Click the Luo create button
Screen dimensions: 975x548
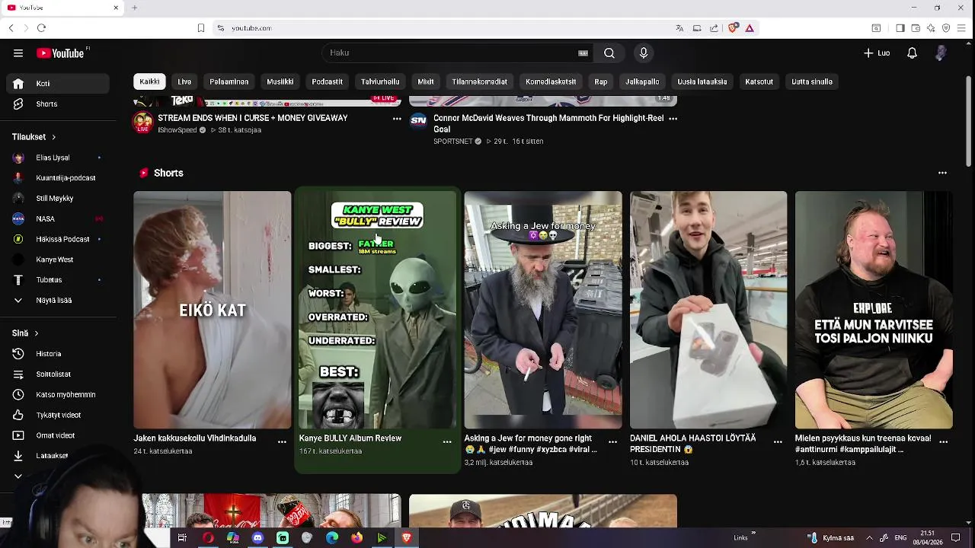pos(877,53)
